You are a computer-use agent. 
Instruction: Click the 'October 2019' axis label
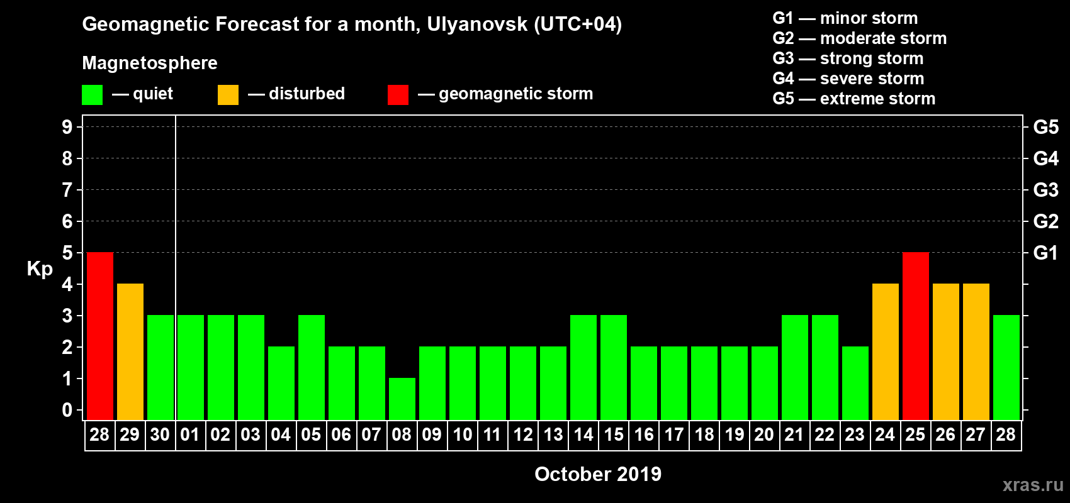coord(598,473)
